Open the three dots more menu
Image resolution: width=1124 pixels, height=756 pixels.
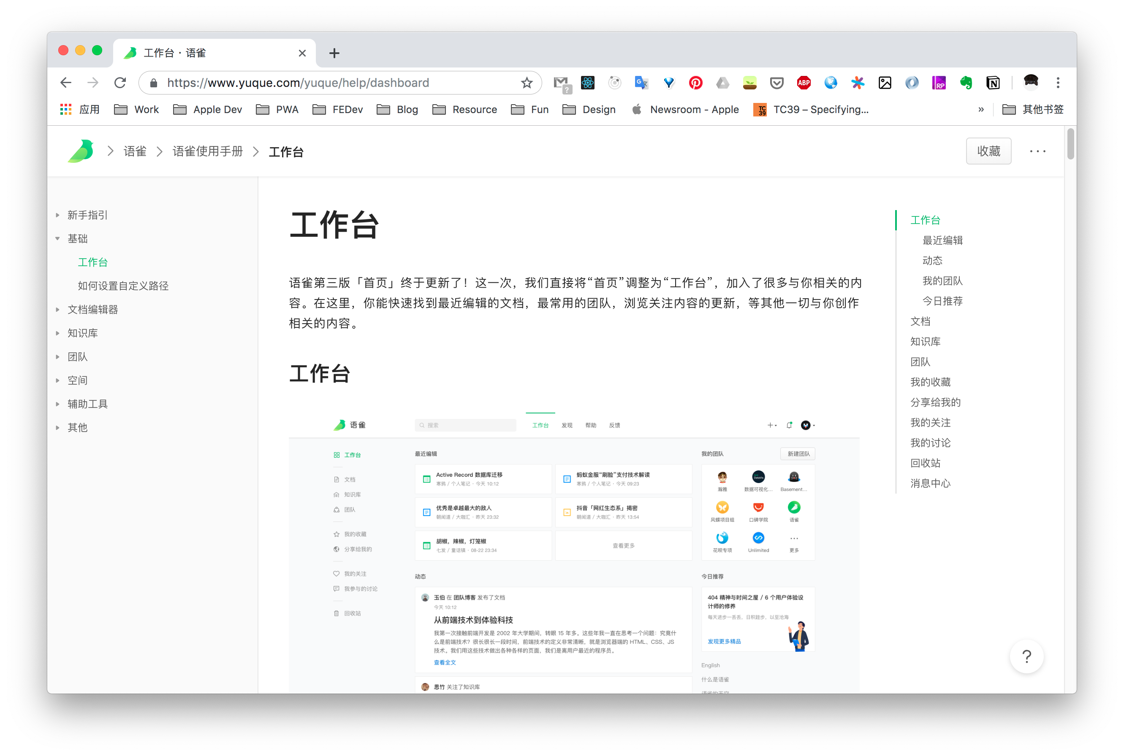pyautogui.click(x=1037, y=151)
